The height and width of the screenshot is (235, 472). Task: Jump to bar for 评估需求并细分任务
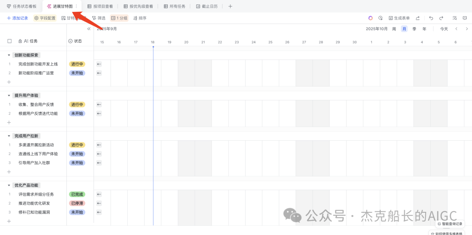[x=99, y=194]
